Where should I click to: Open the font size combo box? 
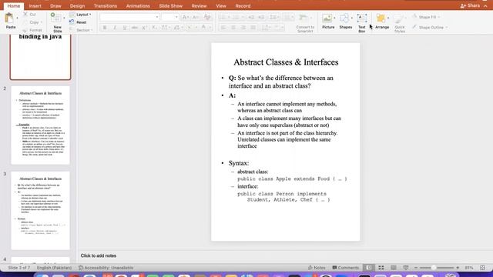(x=170, y=17)
